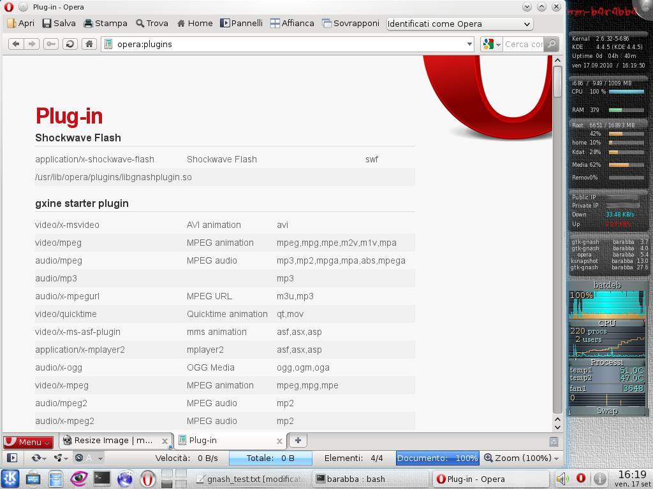This screenshot has width=653, height=489.
Task: Click the Stampa print button
Action: (x=105, y=23)
